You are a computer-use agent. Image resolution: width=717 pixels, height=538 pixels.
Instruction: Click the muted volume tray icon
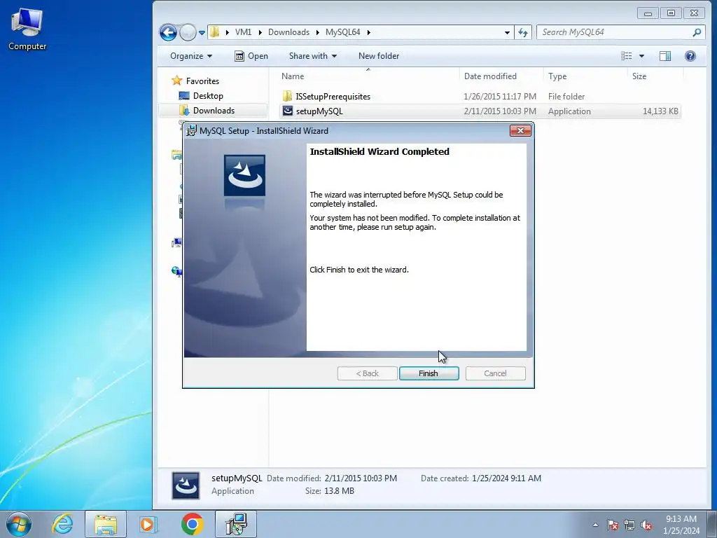[646, 525]
